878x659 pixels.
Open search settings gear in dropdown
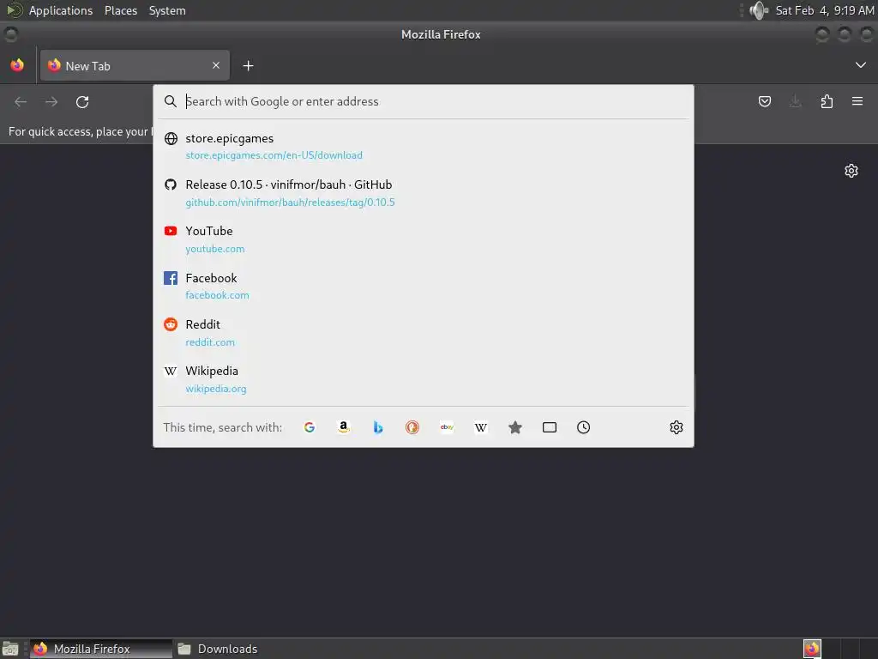[x=677, y=427]
